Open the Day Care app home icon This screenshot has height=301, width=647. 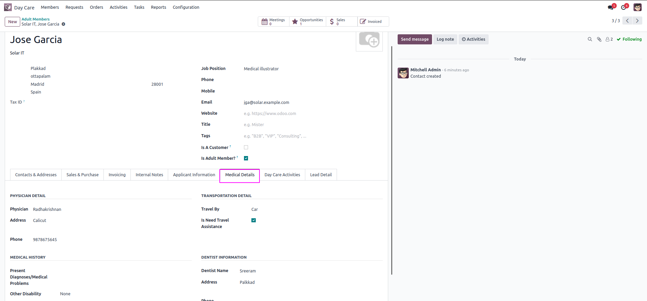[x=8, y=7]
